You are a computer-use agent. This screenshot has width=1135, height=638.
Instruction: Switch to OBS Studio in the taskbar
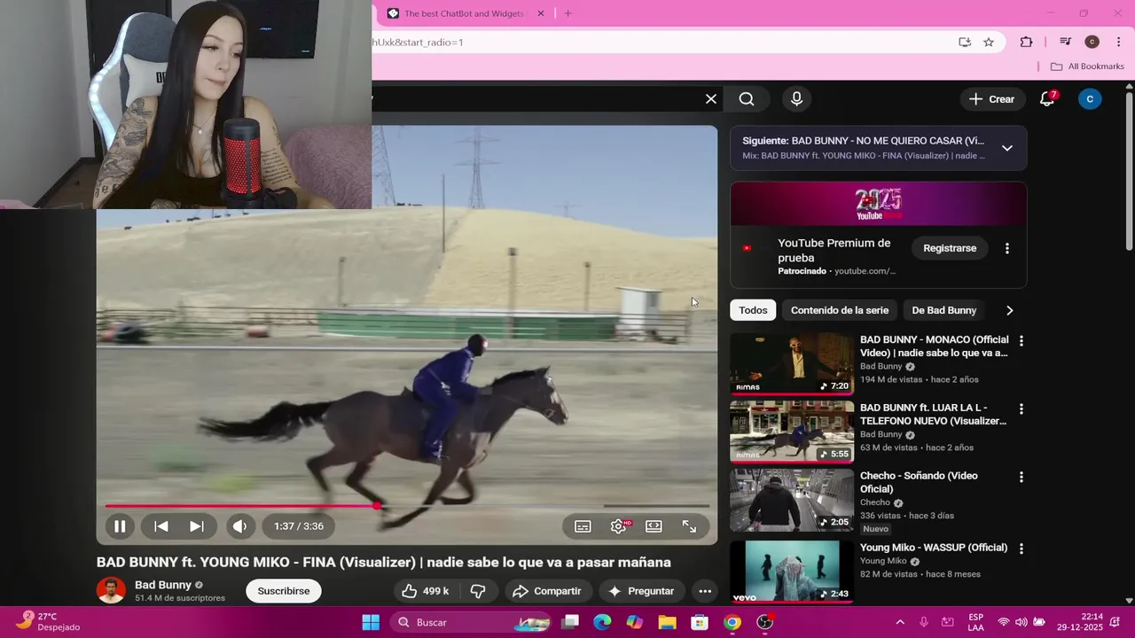[x=765, y=622]
